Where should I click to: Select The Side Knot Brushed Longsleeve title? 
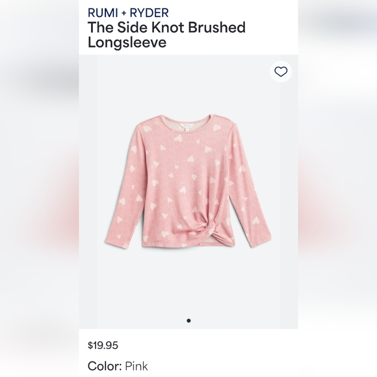click(x=166, y=34)
